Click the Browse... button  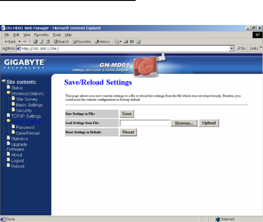(184, 123)
